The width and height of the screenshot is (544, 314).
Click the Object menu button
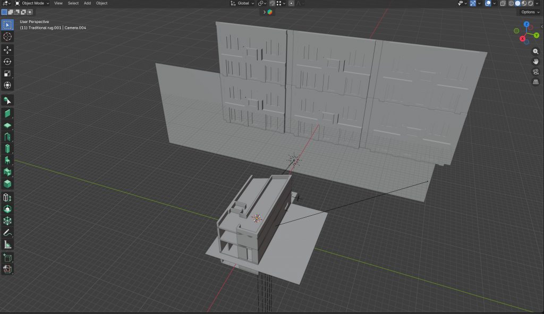point(101,3)
